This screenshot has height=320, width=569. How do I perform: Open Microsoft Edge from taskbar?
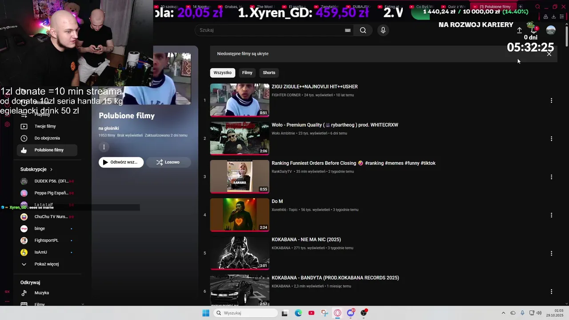[298, 313]
